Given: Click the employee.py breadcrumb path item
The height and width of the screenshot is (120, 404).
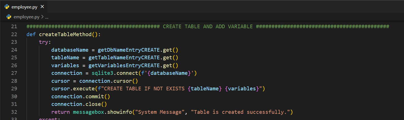Looking at the screenshot, I should [x=27, y=17].
